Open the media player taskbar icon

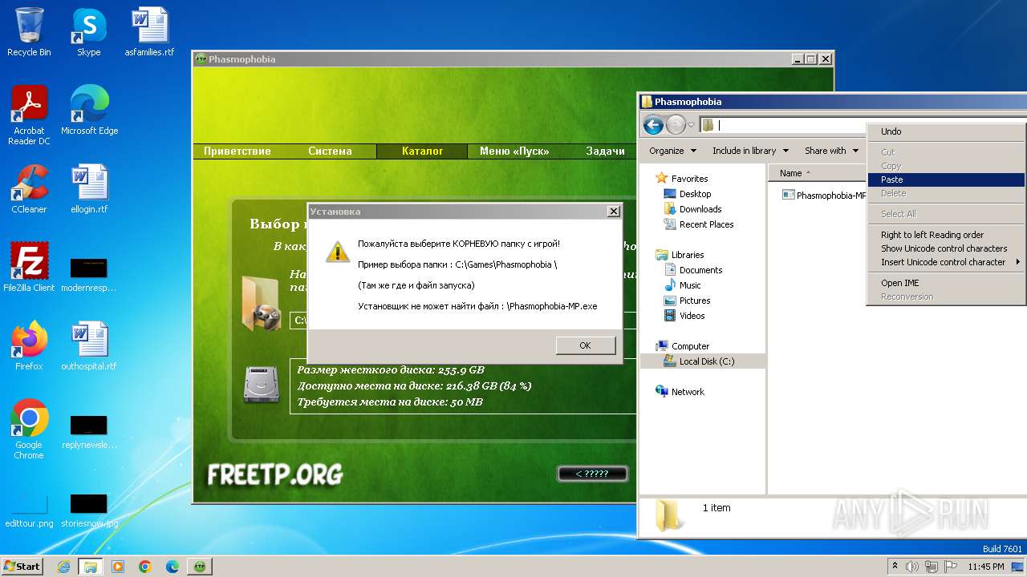118,567
